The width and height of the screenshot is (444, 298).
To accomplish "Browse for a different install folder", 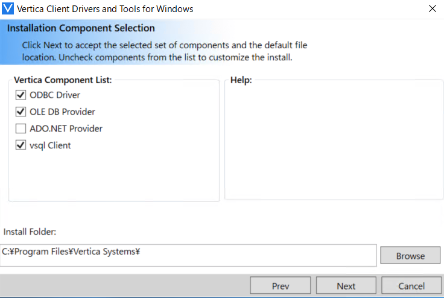I will 410,256.
